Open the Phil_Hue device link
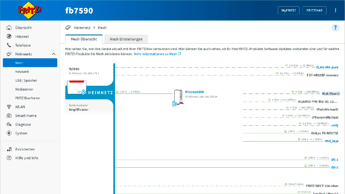 [332, 141]
